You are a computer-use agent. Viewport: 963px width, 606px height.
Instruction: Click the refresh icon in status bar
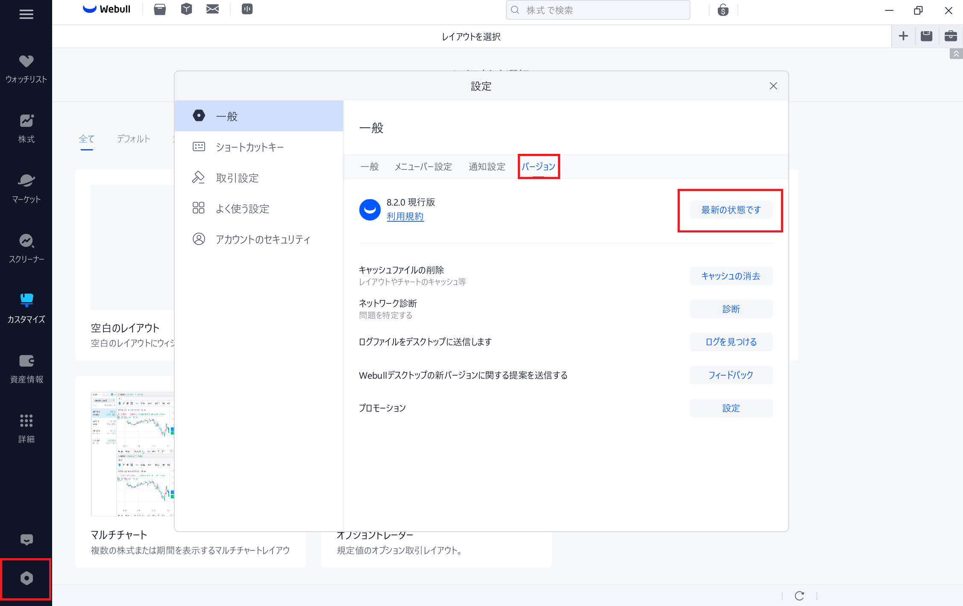pos(799,596)
